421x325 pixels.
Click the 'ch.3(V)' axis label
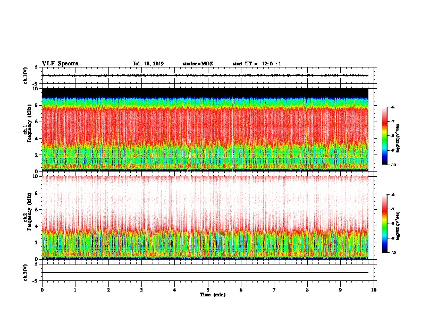(26, 272)
